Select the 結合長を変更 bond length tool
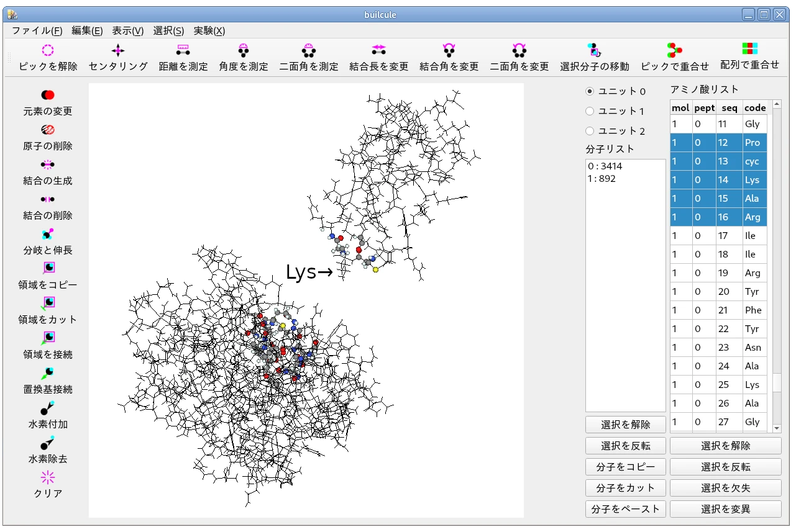Screen dimensions: 796x532 click(x=378, y=51)
